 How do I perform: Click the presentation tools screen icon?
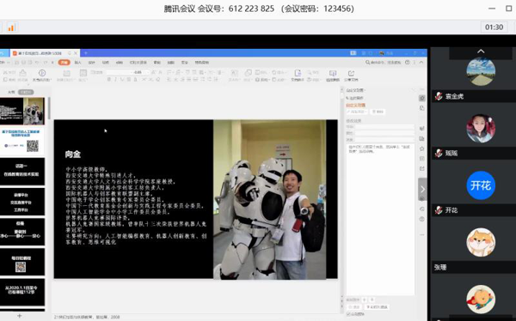pyautogui.click(x=333, y=73)
